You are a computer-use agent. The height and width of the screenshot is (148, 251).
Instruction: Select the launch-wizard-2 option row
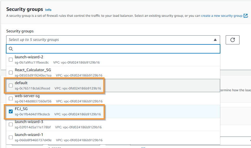tap(113, 59)
